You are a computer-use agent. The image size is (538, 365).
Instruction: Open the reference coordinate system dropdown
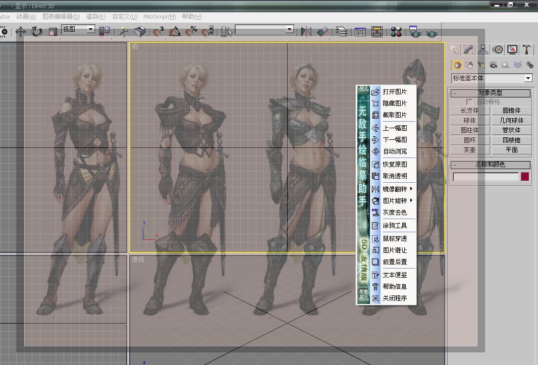pyautogui.click(x=78, y=29)
